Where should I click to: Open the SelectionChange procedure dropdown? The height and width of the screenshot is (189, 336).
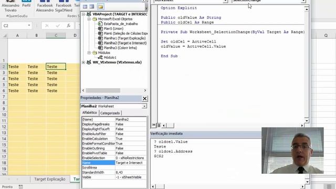click(x=303, y=1)
